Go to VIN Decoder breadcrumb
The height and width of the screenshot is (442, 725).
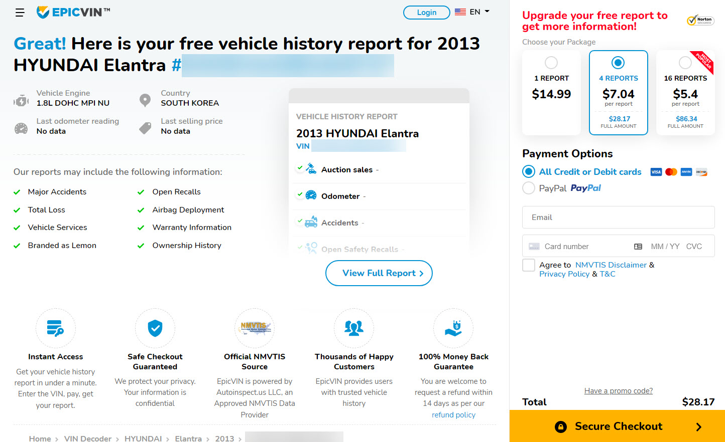88,438
